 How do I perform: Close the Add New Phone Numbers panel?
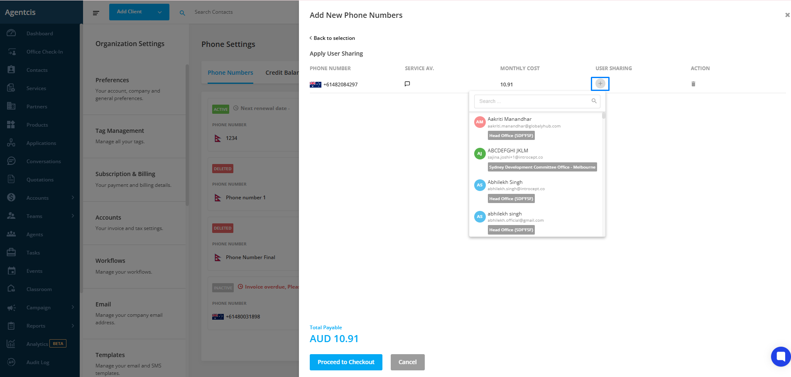click(x=787, y=15)
